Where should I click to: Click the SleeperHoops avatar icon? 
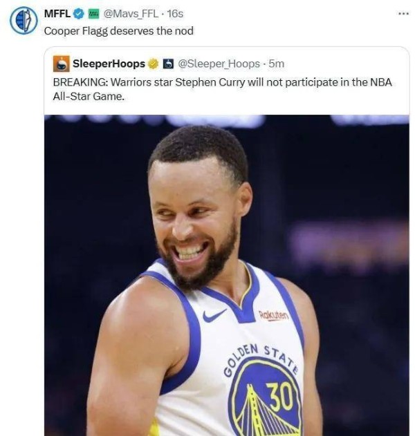(x=61, y=64)
